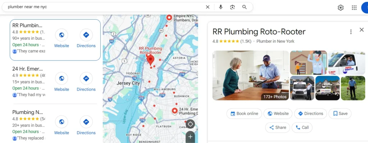Click Jersey City label on map
Image resolution: width=368 pixels, height=143 pixels.
(x=128, y=83)
